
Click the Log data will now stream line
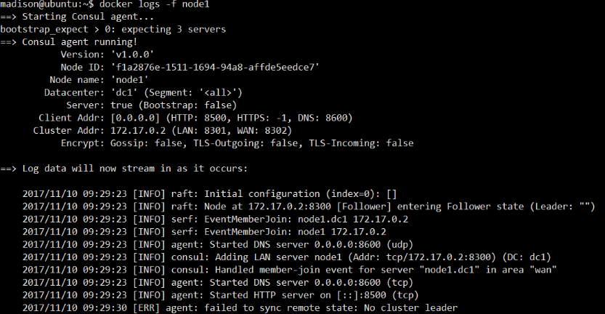pyautogui.click(x=123, y=169)
